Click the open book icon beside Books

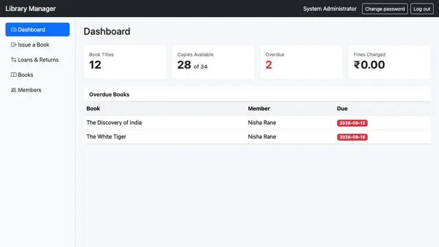(14, 75)
